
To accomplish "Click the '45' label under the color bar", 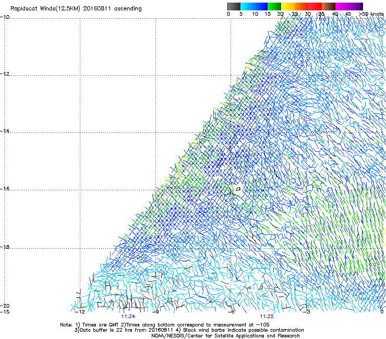I will coord(348,14).
